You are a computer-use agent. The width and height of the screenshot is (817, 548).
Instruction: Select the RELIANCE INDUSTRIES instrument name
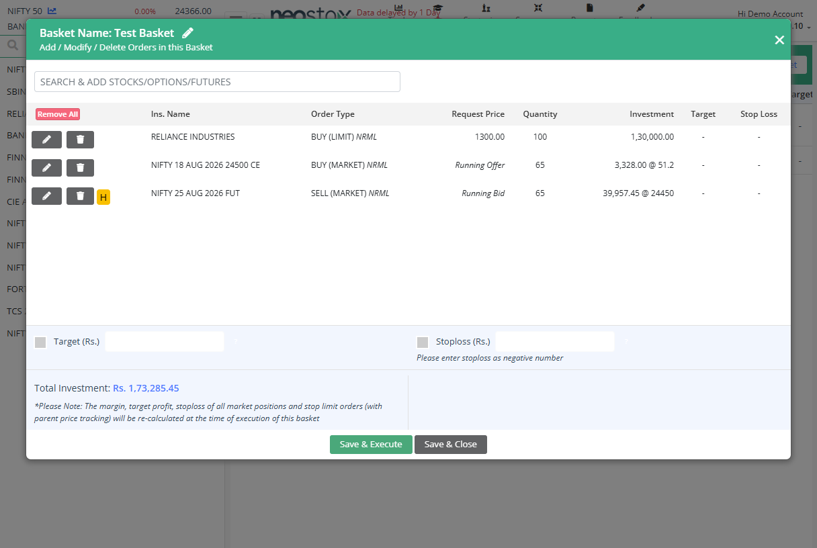193,137
